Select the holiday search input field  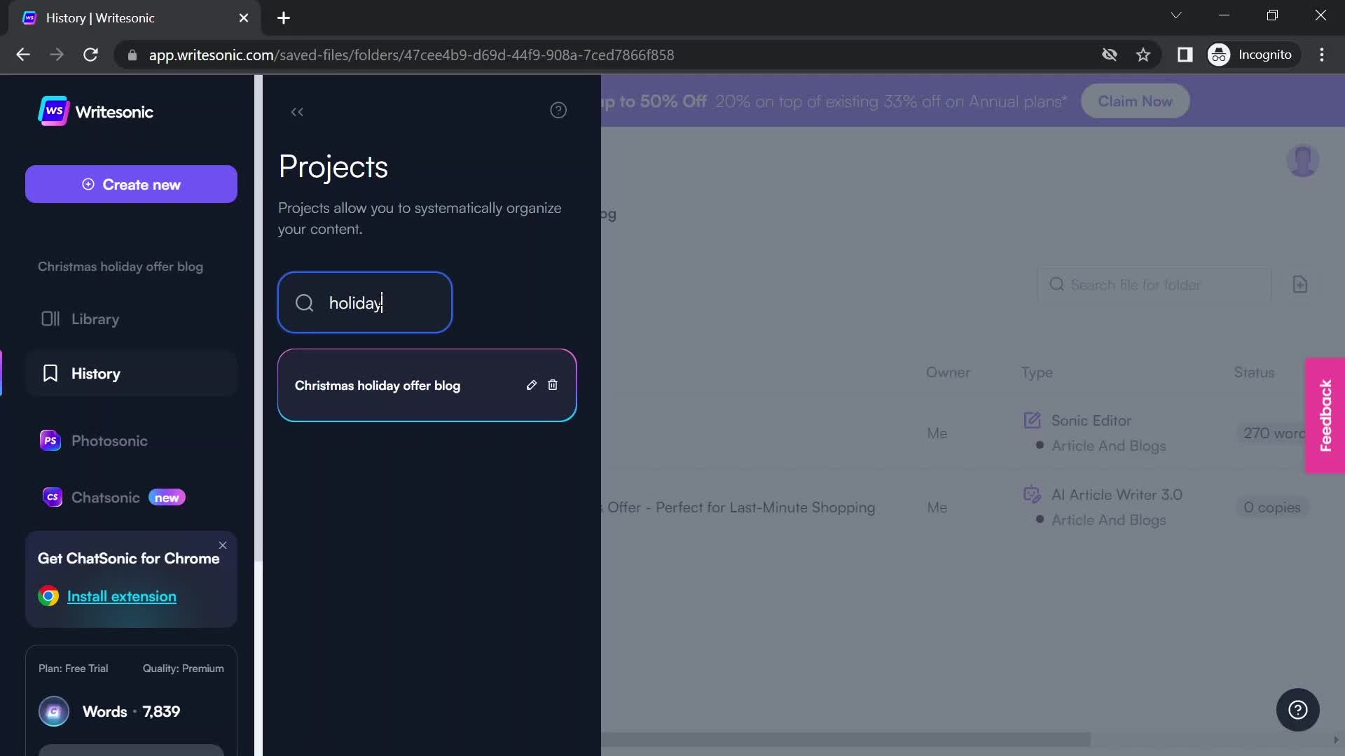pyautogui.click(x=366, y=303)
